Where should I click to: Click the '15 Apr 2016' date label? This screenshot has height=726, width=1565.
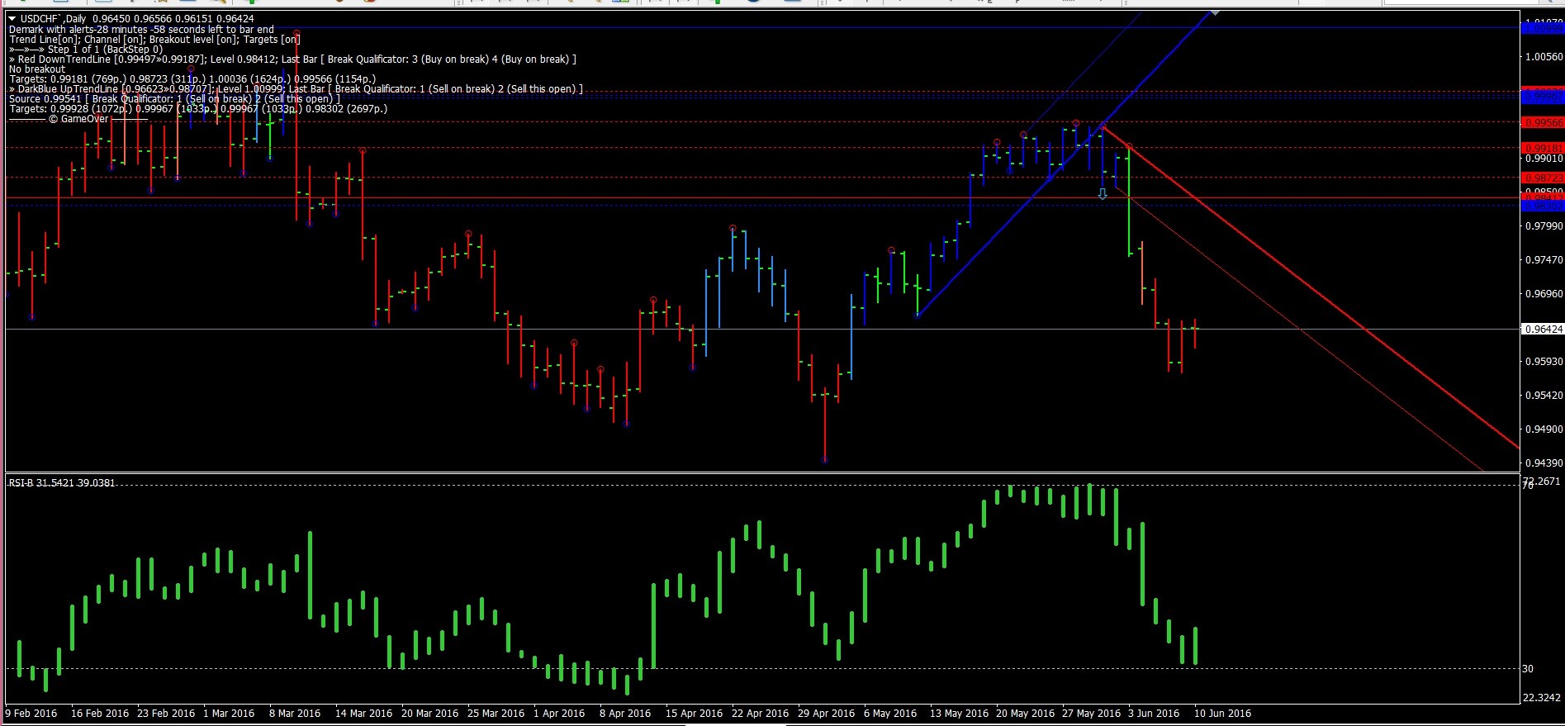694,713
